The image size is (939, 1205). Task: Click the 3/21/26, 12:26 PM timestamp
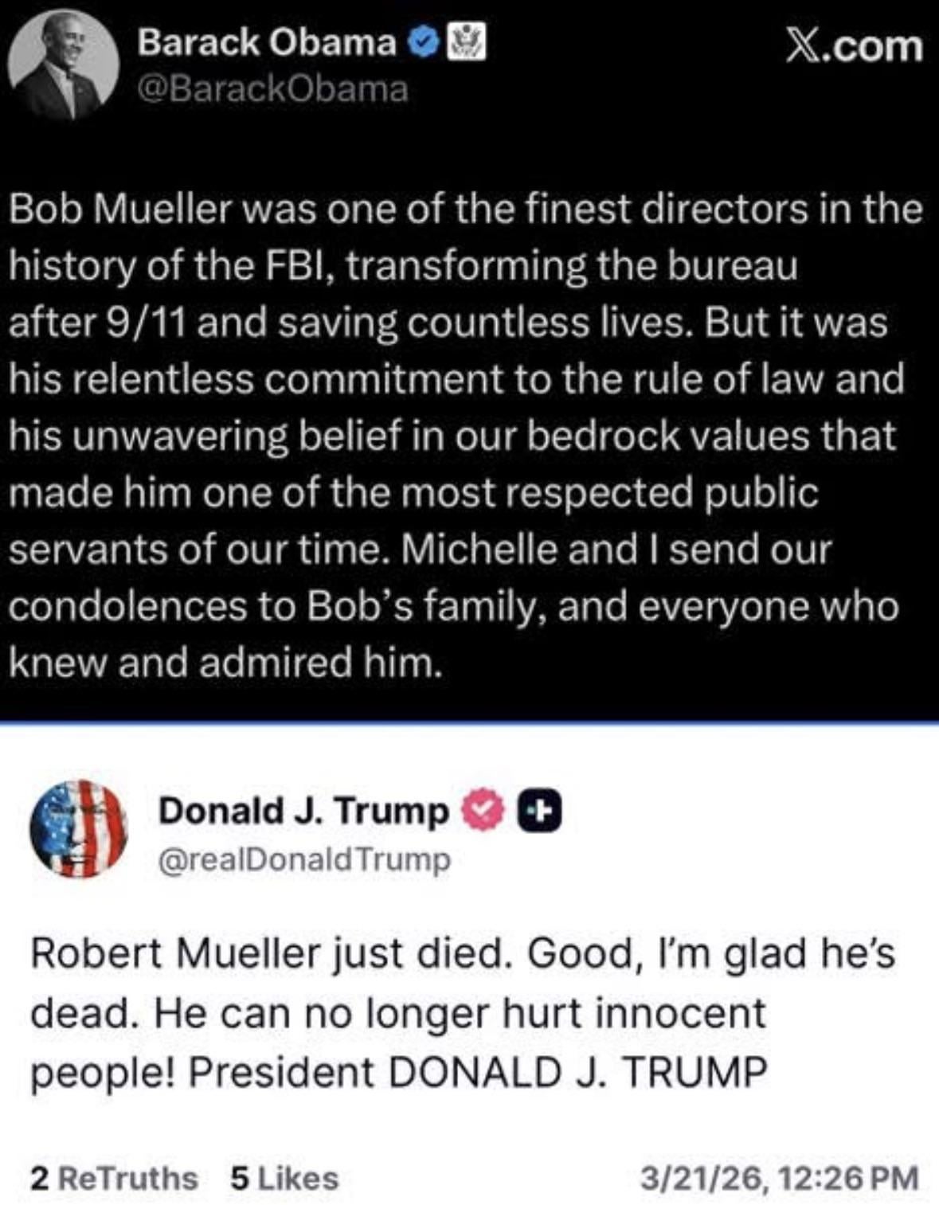pyautogui.click(x=783, y=1178)
